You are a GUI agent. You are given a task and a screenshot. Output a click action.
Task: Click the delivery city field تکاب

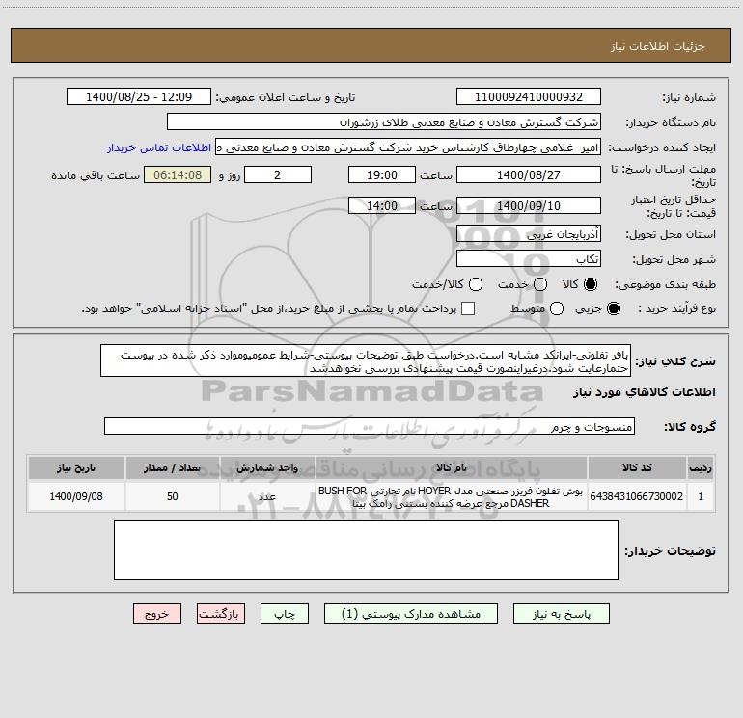[529, 258]
